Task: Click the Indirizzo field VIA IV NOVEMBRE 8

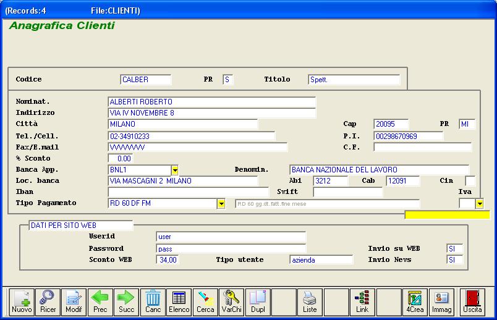Action: click(x=212, y=113)
